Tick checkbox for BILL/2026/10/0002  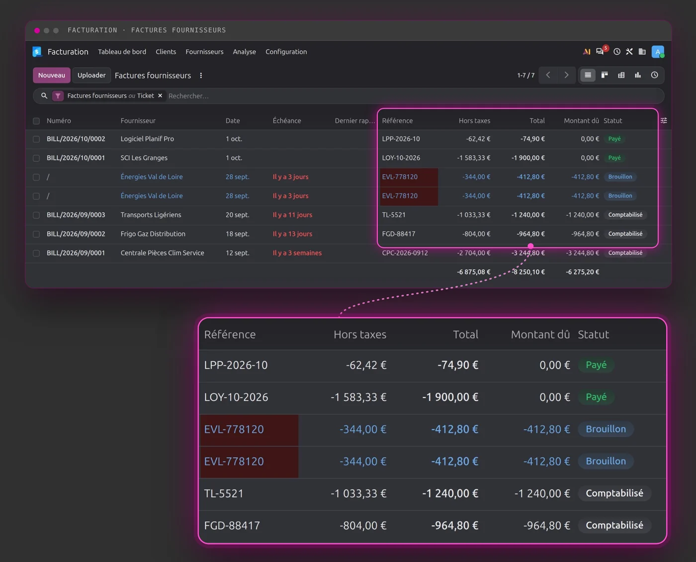36,139
